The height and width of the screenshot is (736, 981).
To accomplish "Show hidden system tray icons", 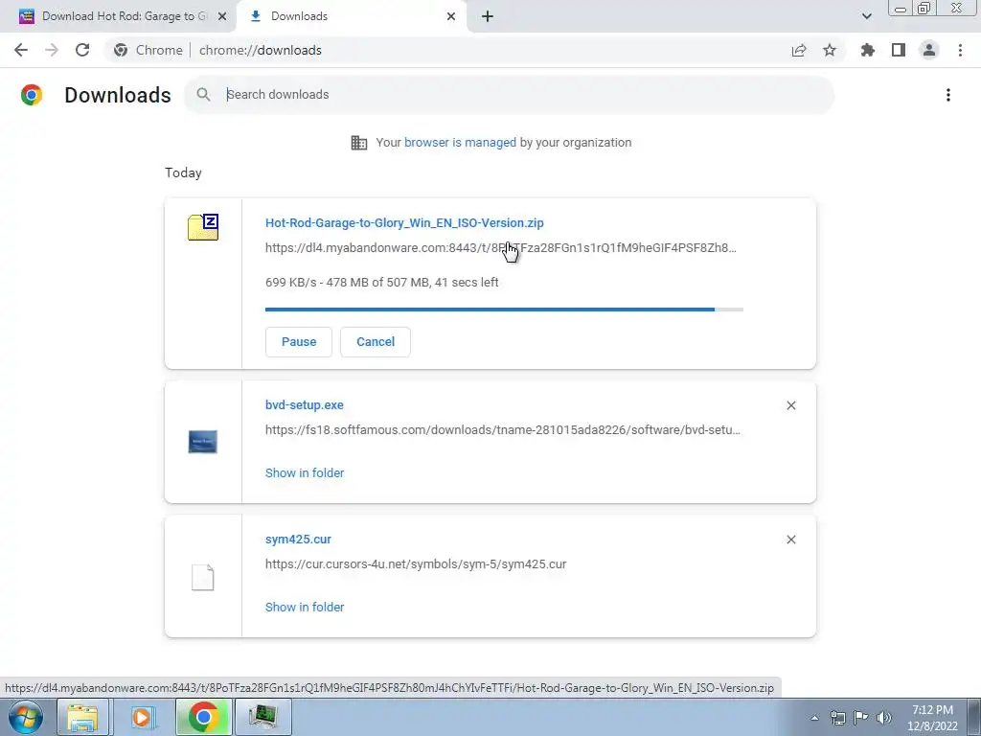I will coord(814,718).
